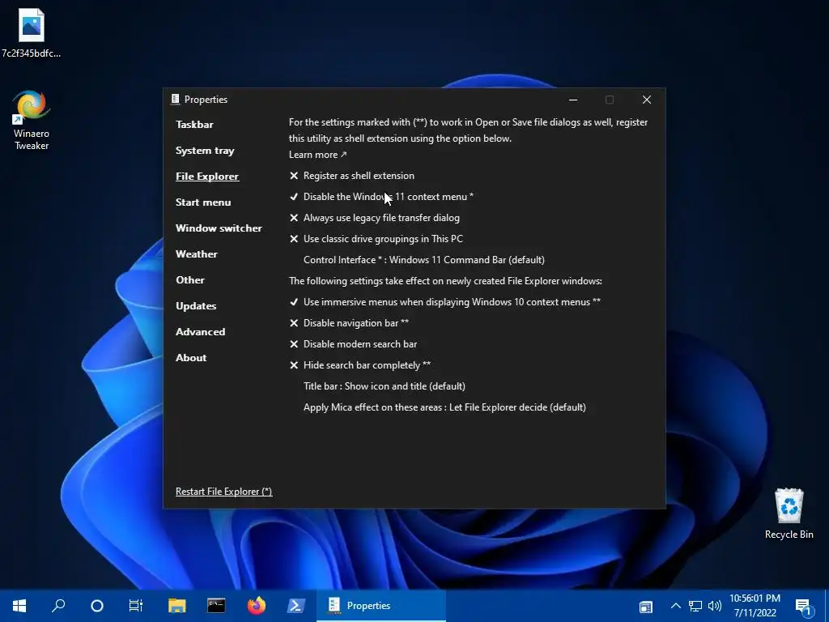Switch to the About section

[191, 358]
